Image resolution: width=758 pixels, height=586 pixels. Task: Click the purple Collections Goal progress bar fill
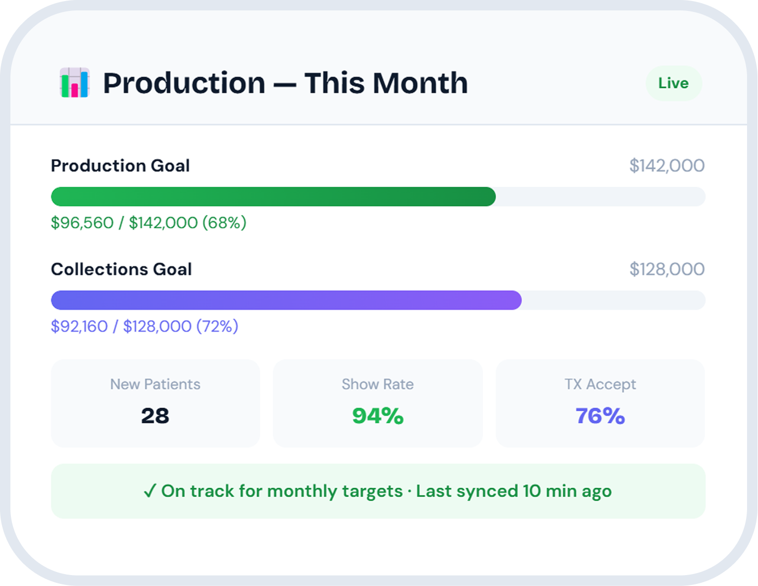tap(286, 301)
